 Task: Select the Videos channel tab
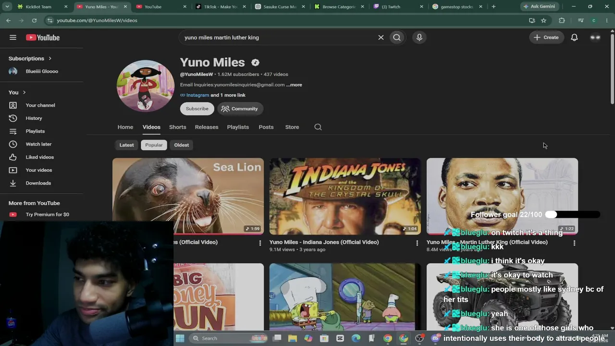click(x=151, y=127)
